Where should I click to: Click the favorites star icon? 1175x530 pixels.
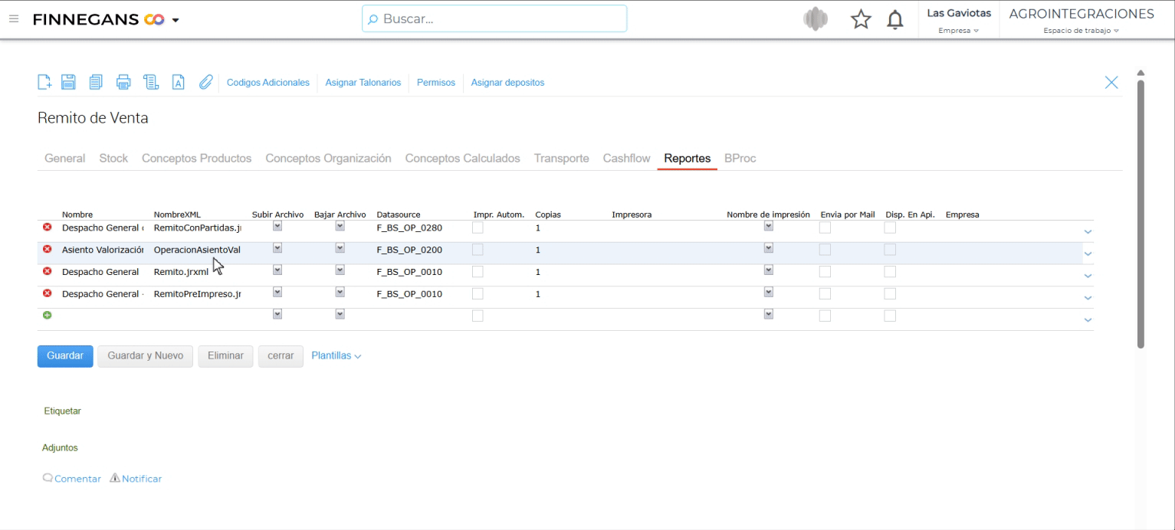point(860,19)
